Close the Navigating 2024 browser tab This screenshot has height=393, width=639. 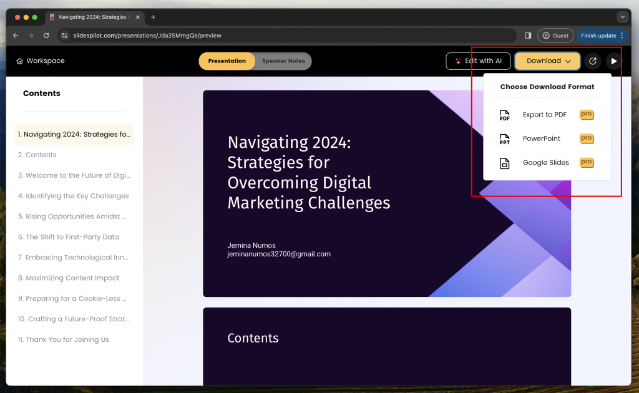click(x=138, y=17)
